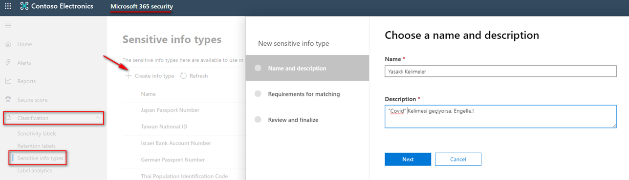Click the Alerts lightning icon
This screenshot has height=180, width=629.
[x=8, y=63]
